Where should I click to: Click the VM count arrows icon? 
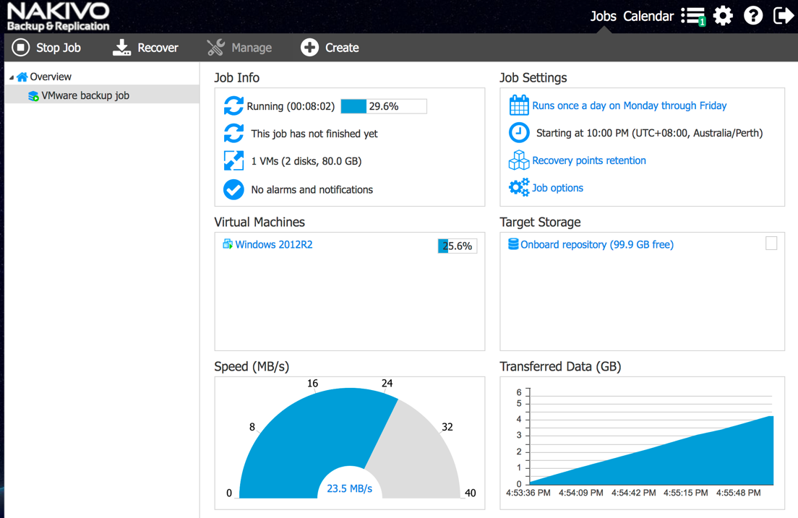(233, 161)
